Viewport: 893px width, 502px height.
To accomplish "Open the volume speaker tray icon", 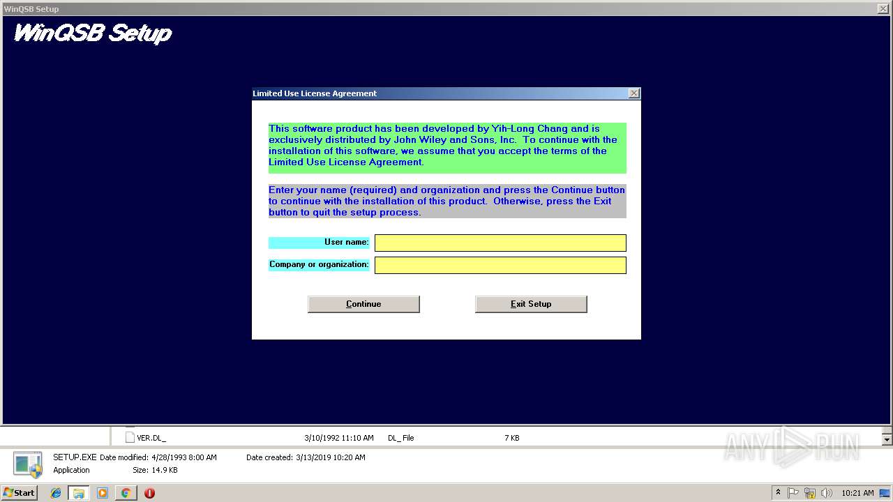I will [827, 493].
